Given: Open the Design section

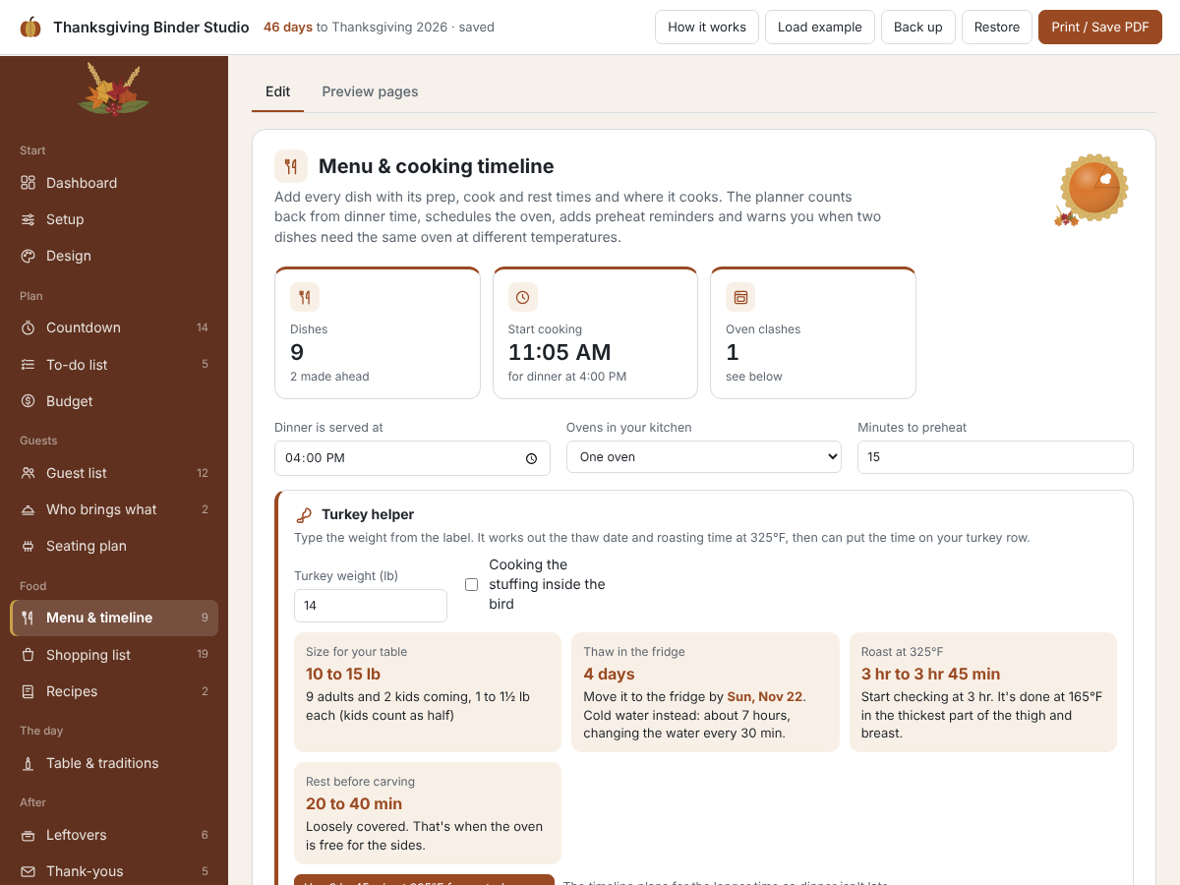Looking at the screenshot, I should (x=114, y=256).
